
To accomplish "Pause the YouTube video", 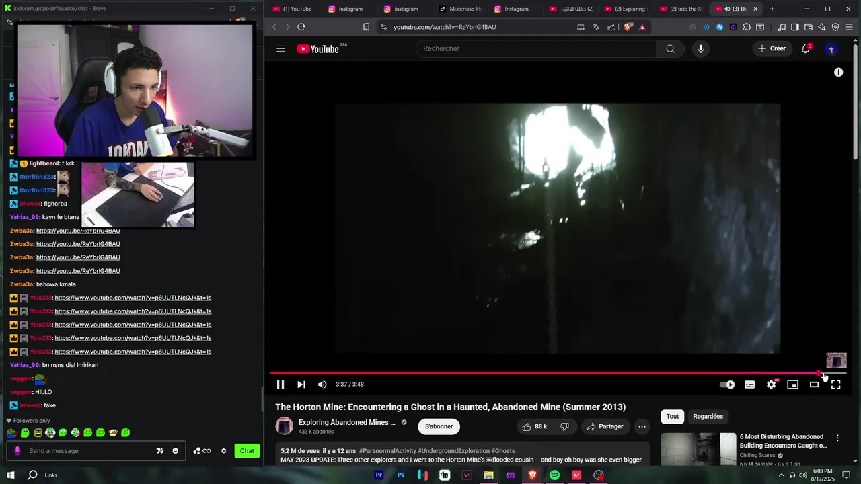I will [x=280, y=385].
